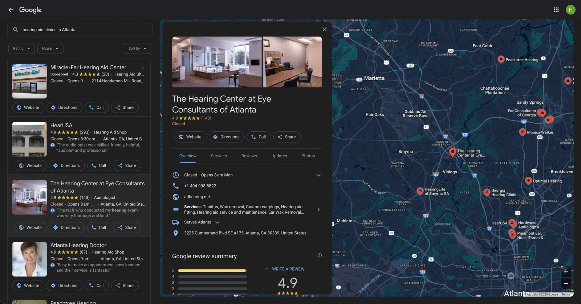
Task: Open the Sort by dropdown
Action: click(x=137, y=49)
